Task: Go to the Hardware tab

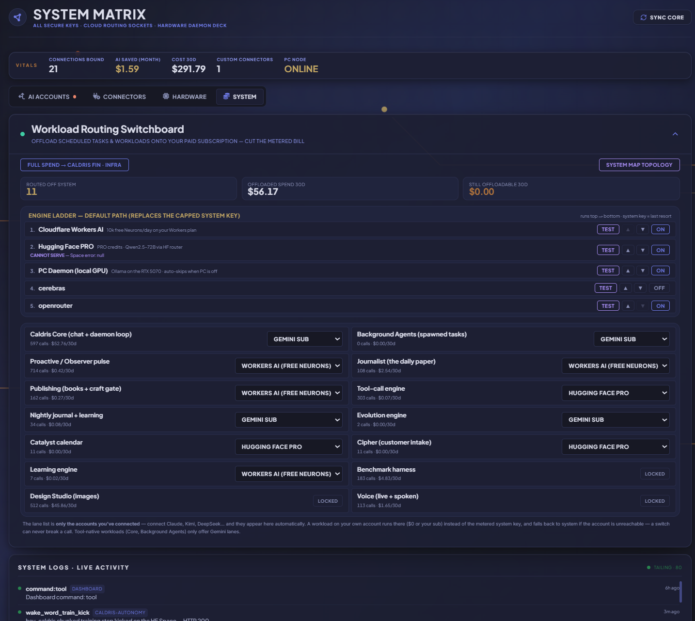Action: 185,96
